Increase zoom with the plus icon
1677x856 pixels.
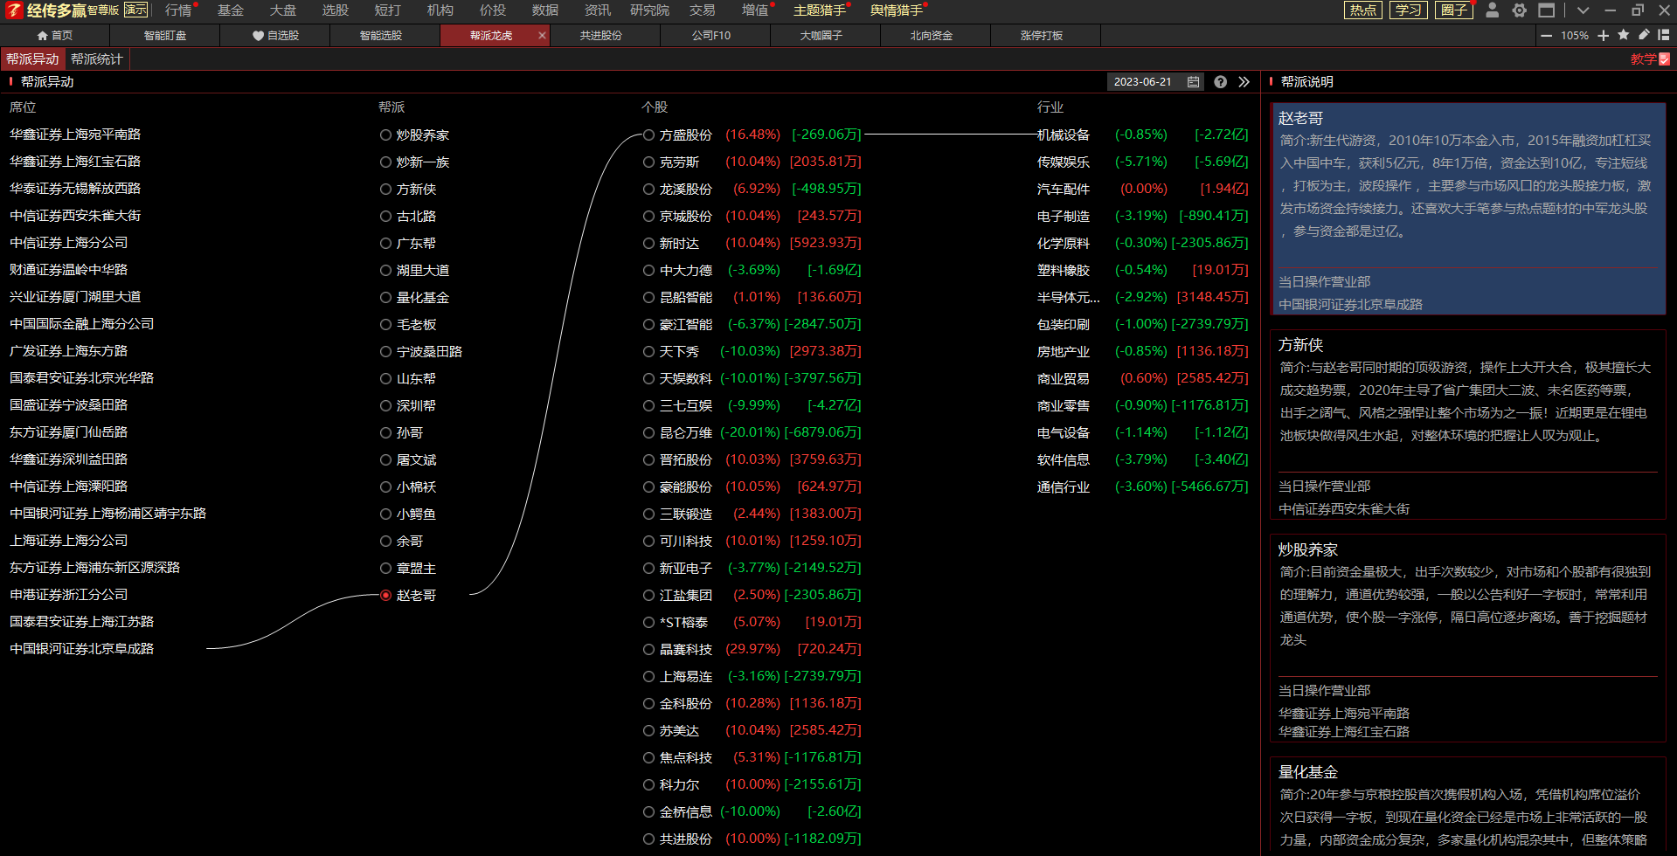[x=1604, y=36]
